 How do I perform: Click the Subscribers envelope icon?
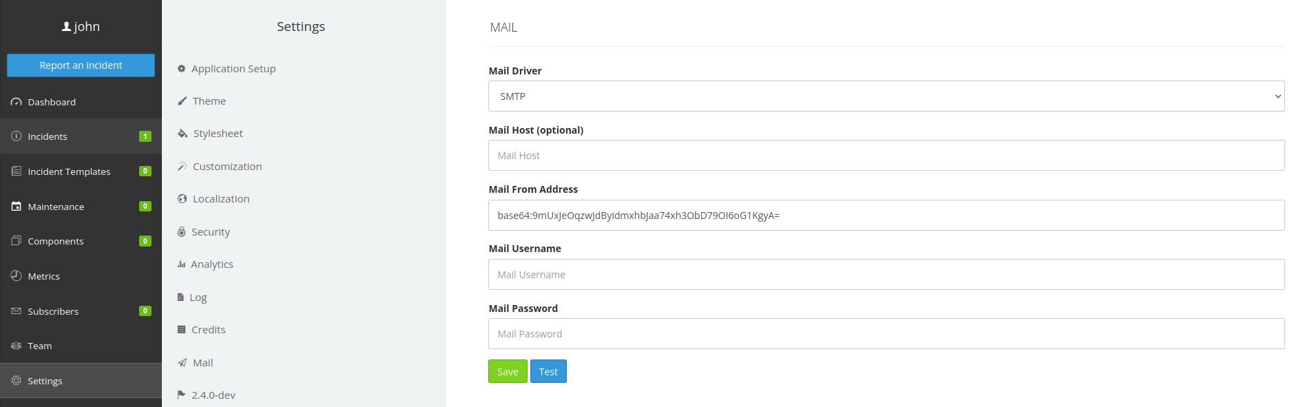pos(16,311)
